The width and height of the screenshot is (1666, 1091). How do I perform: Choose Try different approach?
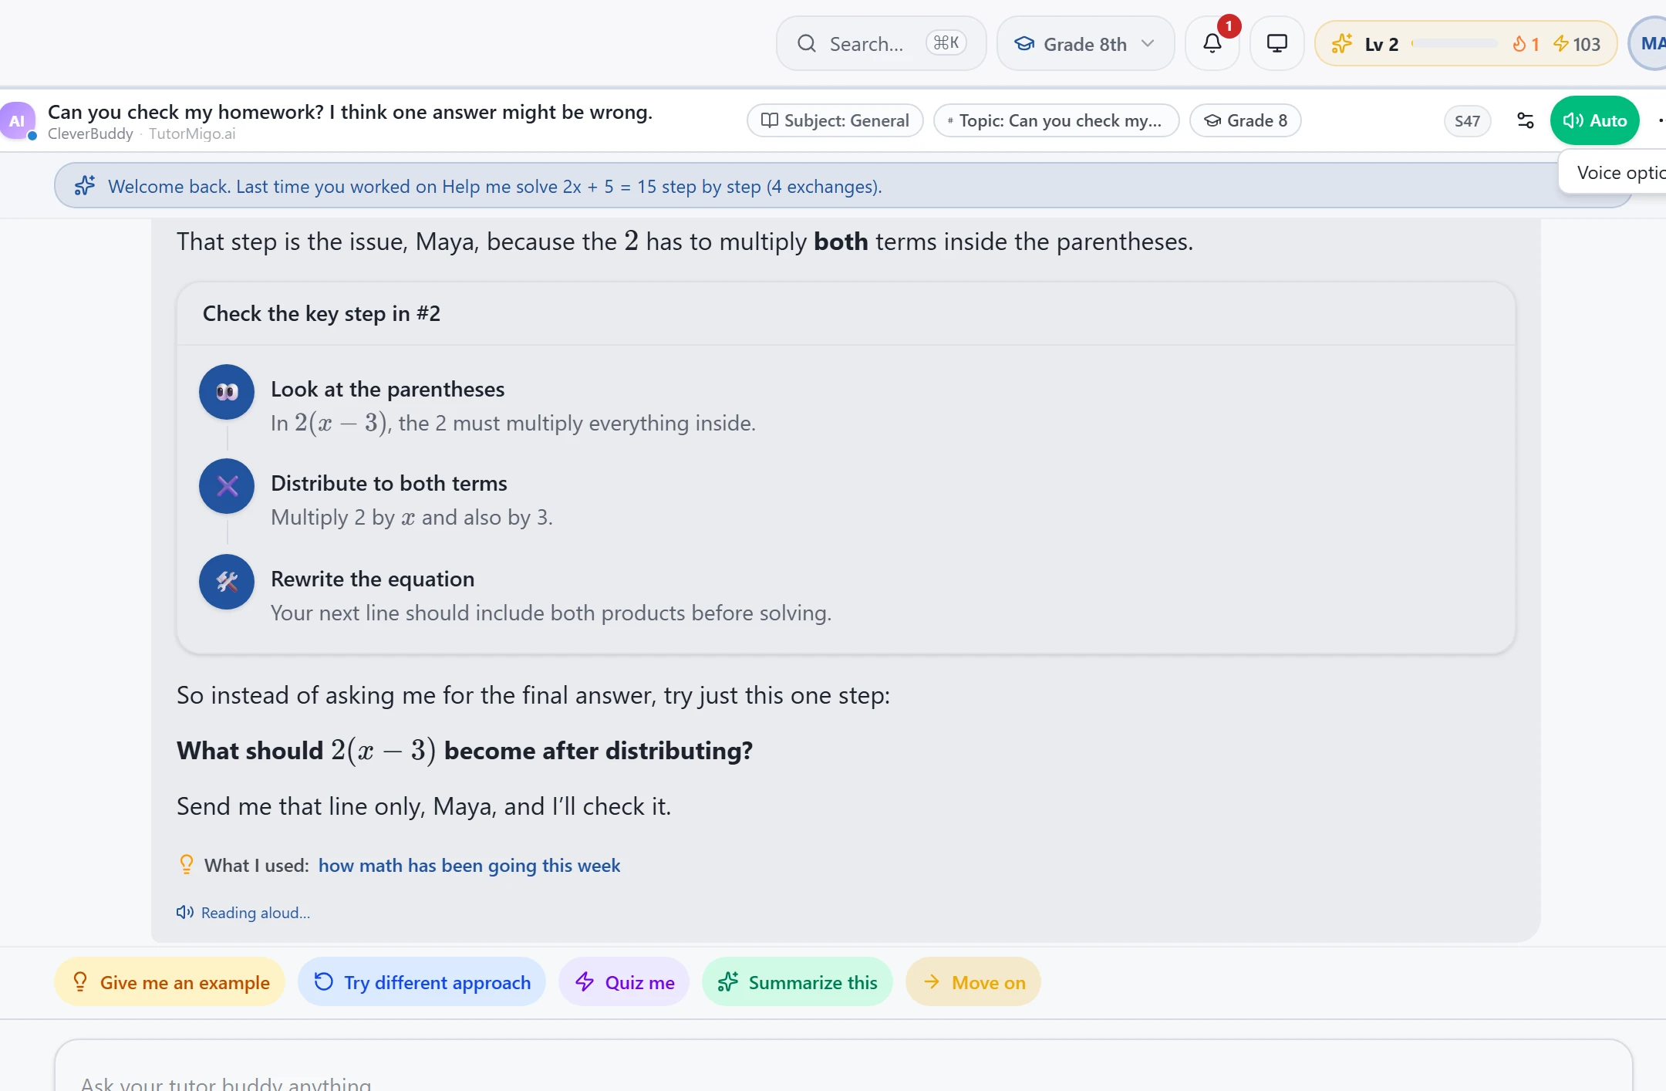422,982
